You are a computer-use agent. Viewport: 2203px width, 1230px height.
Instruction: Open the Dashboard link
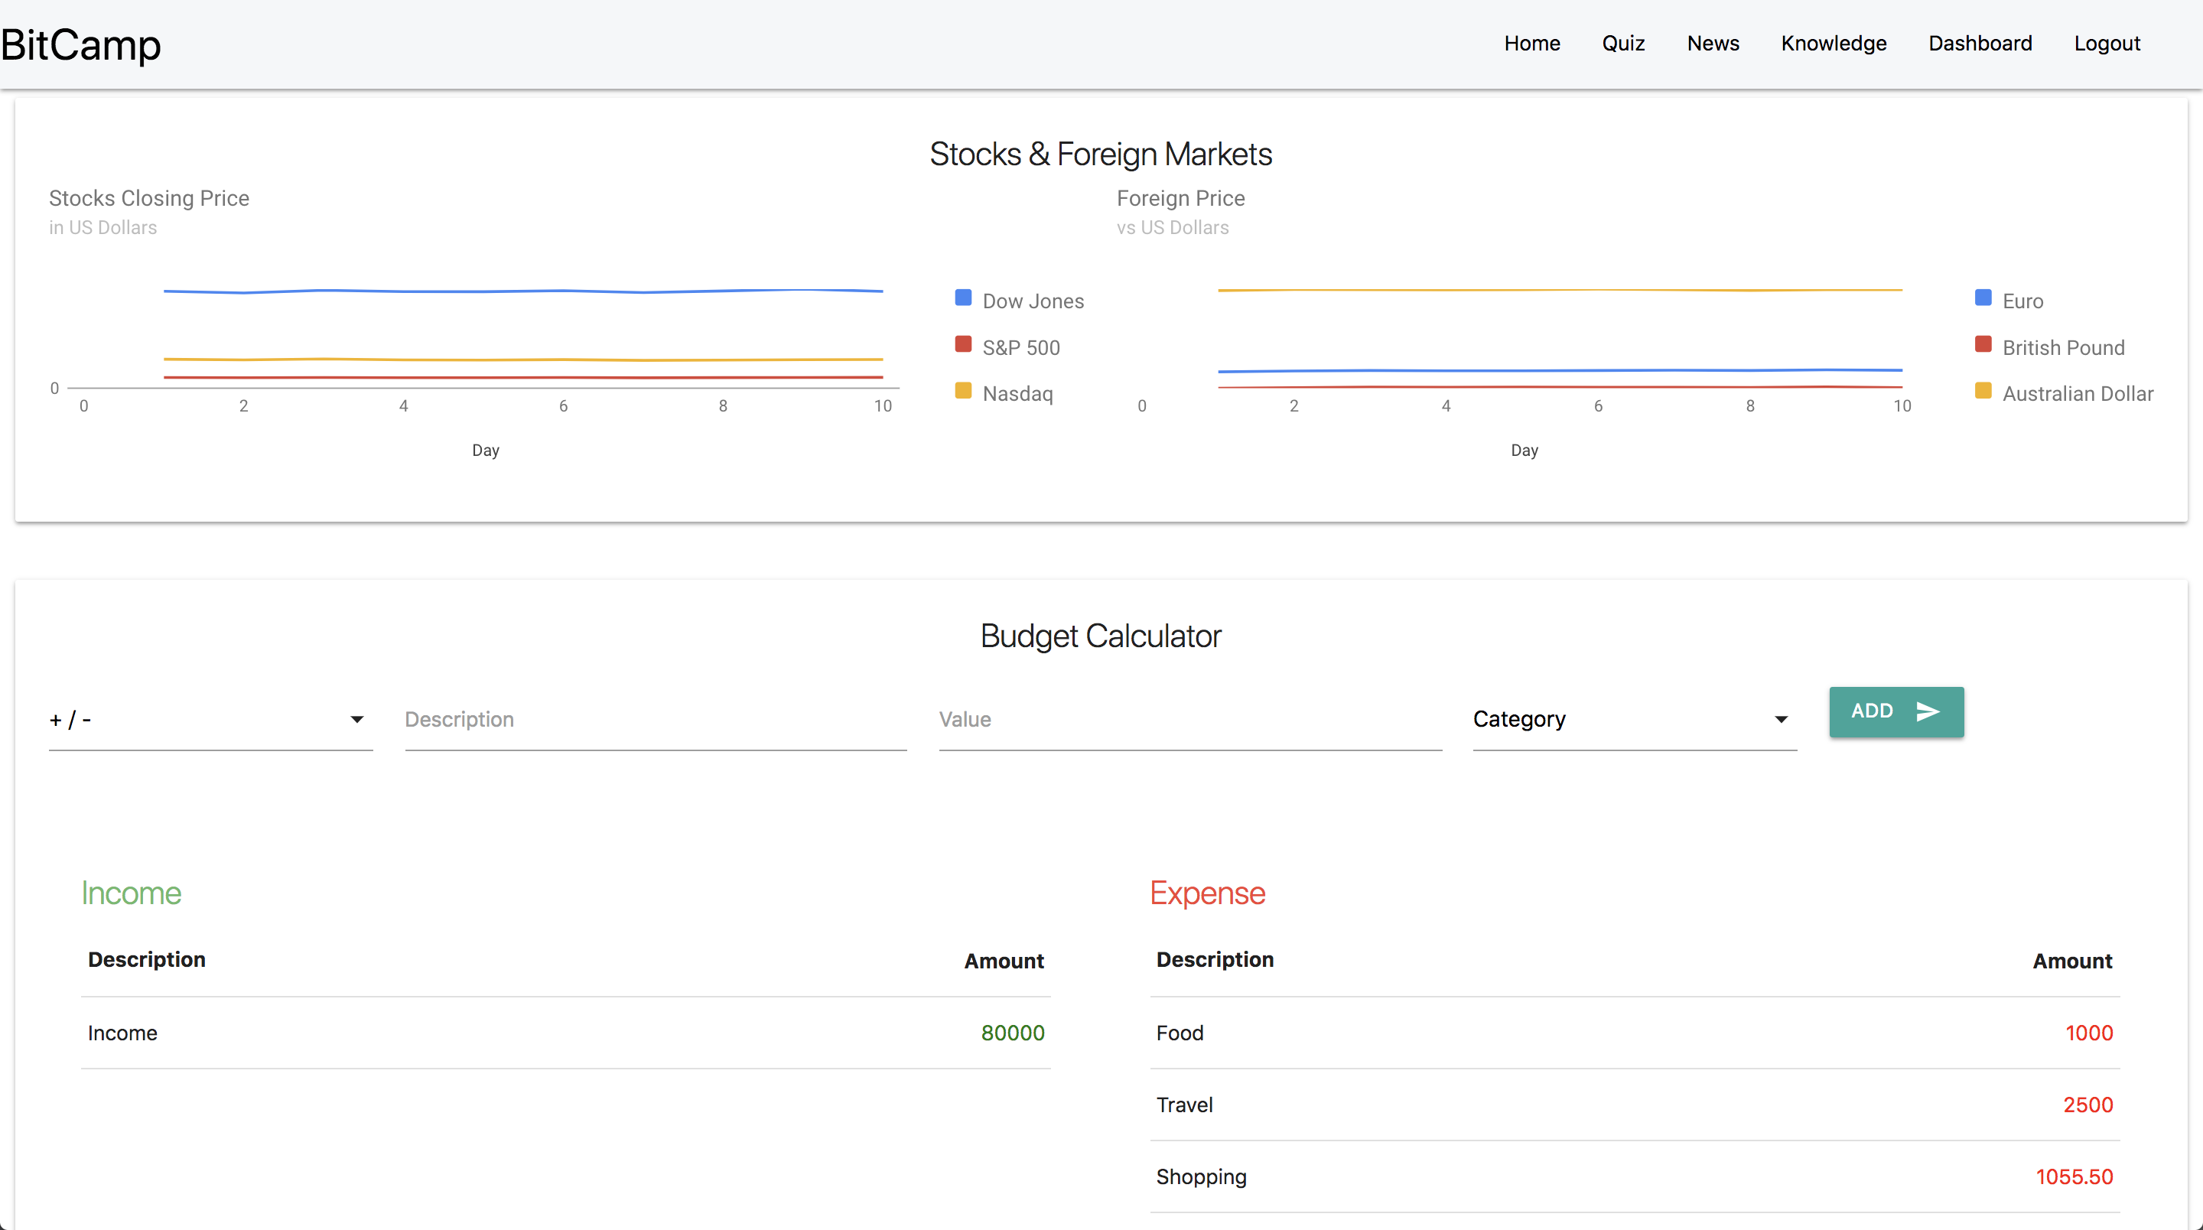(1979, 44)
